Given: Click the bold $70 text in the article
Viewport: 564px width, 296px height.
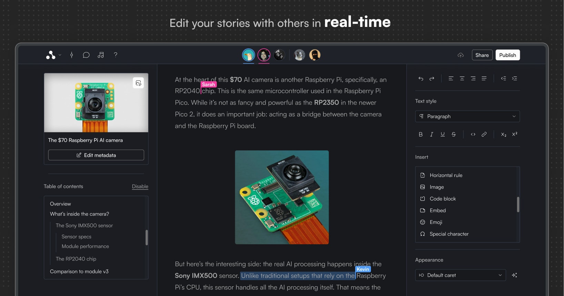Looking at the screenshot, I should (236, 80).
